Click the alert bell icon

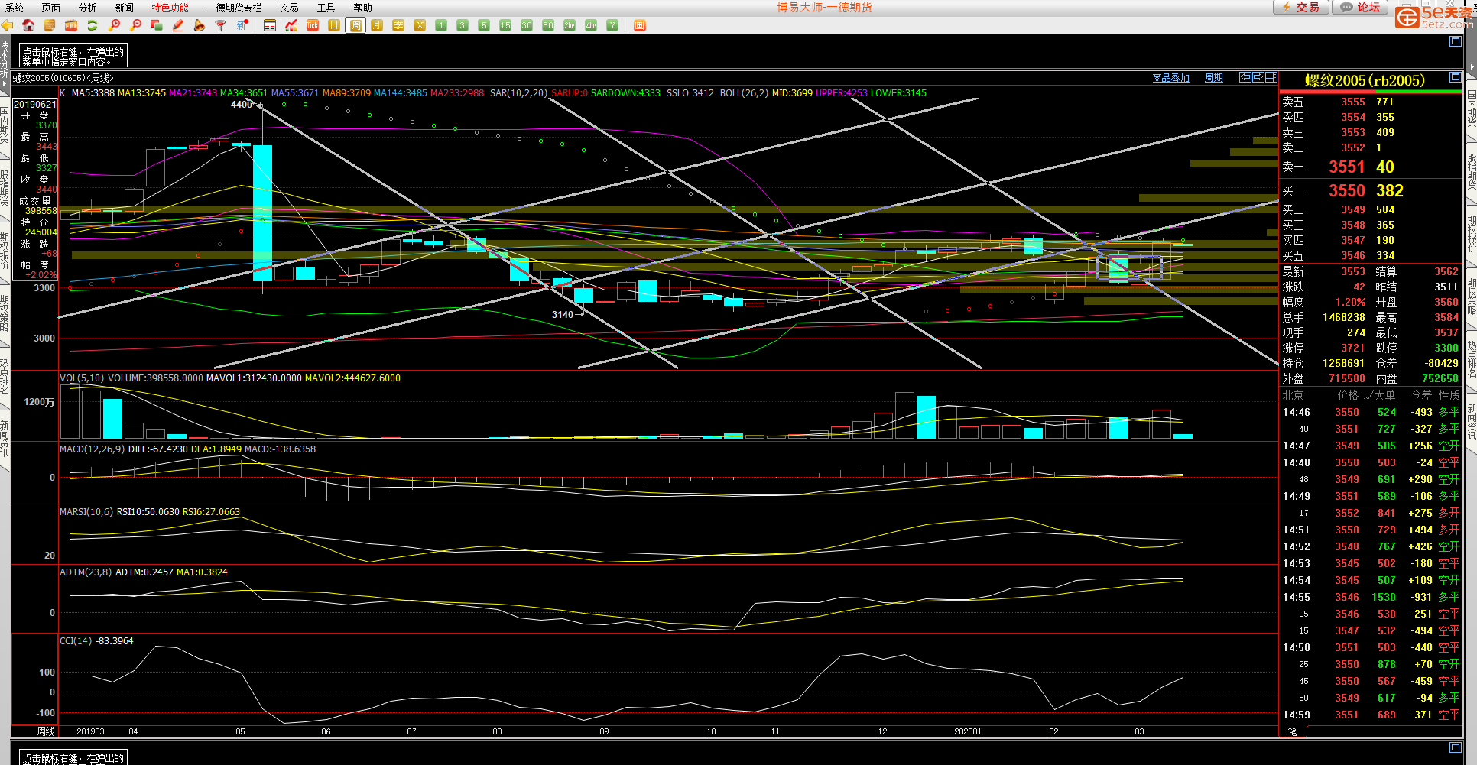pyautogui.click(x=199, y=25)
